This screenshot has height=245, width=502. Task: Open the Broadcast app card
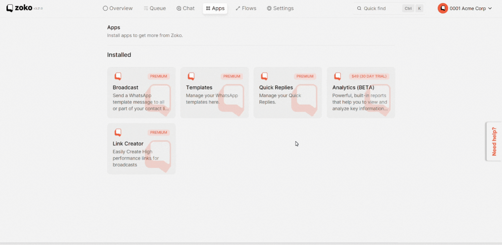pyautogui.click(x=141, y=93)
